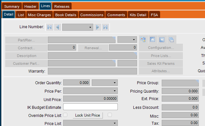Click the Customer Part text field

pyautogui.click(x=82, y=63)
